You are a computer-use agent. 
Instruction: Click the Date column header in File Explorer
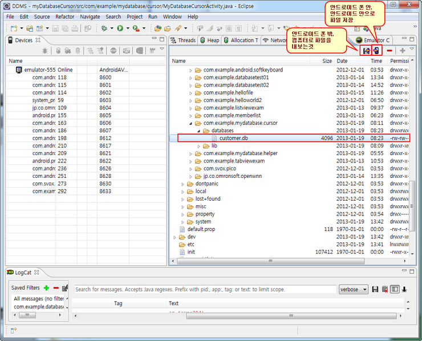342,61
